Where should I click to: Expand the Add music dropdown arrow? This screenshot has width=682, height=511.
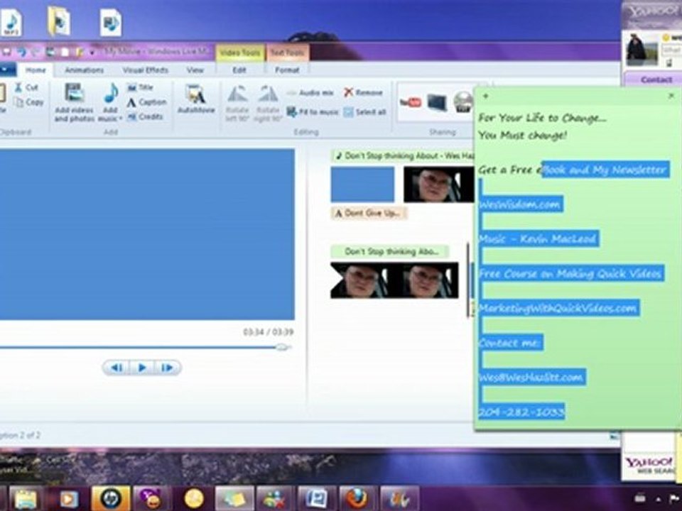coord(121,119)
